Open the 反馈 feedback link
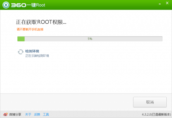 pyautogui.click(x=37, y=115)
